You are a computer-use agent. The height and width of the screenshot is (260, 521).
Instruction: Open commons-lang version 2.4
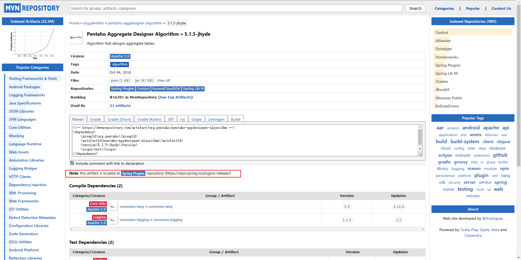point(347,207)
